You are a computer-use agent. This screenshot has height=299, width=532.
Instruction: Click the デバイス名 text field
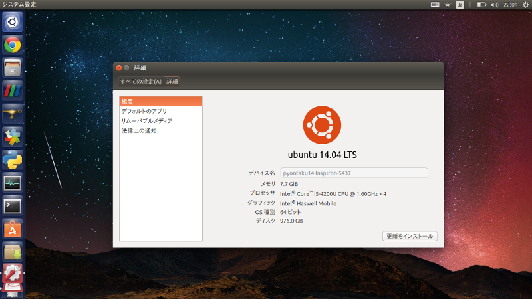[353, 173]
